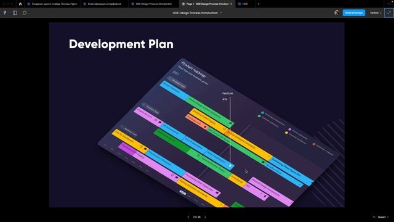
Task: Click the user avatar in toolbar
Action: click(337, 12)
